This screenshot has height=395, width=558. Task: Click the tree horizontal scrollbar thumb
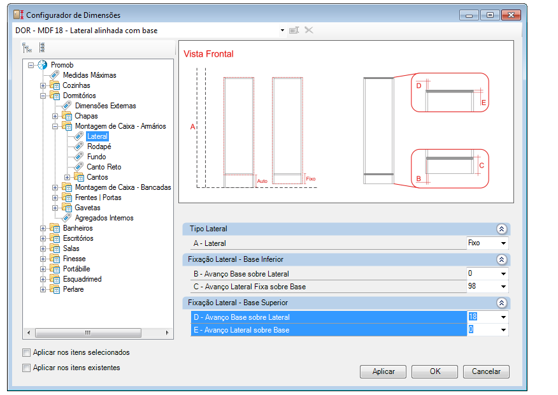click(88, 333)
